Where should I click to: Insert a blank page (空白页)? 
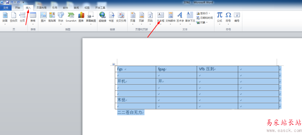(14, 17)
